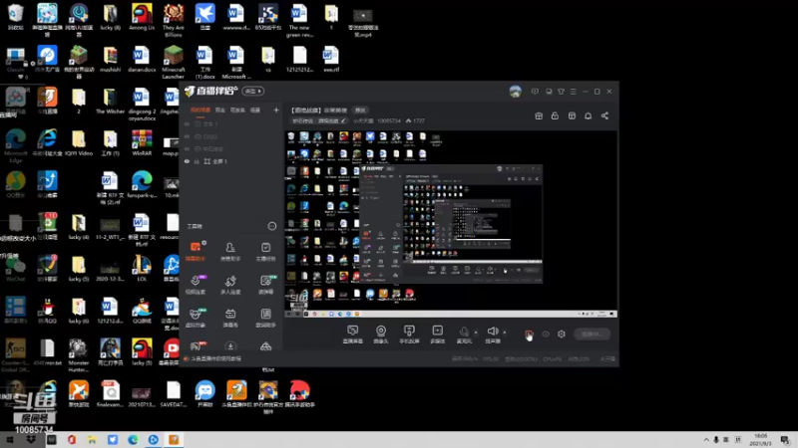Screen dimensions: 798x448
Task: Open the message icon in title bar
Action: (x=535, y=92)
